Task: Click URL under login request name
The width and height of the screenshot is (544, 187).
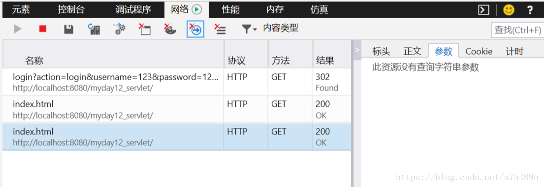Action: 83,88
